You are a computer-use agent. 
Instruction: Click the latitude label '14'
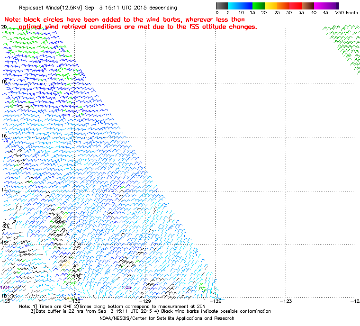pyautogui.click(x=4, y=190)
